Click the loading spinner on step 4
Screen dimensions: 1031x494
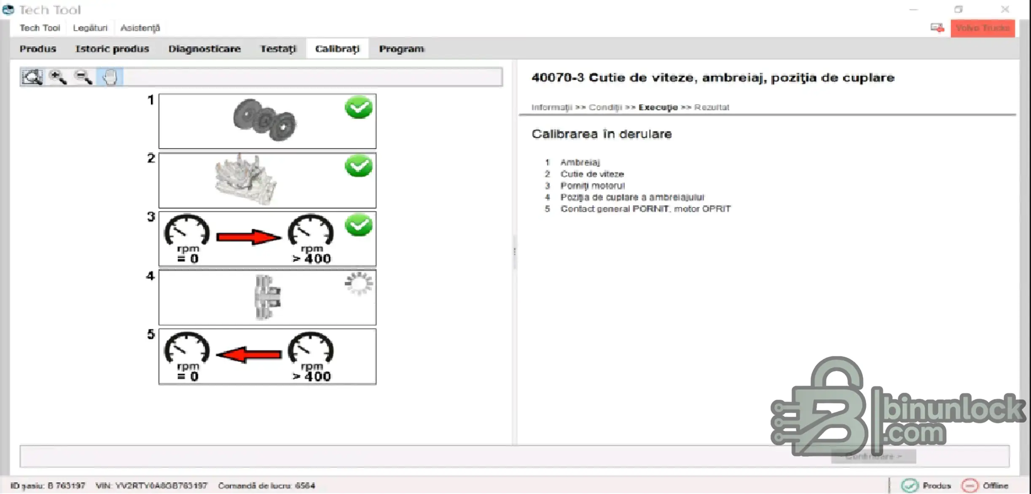point(359,283)
